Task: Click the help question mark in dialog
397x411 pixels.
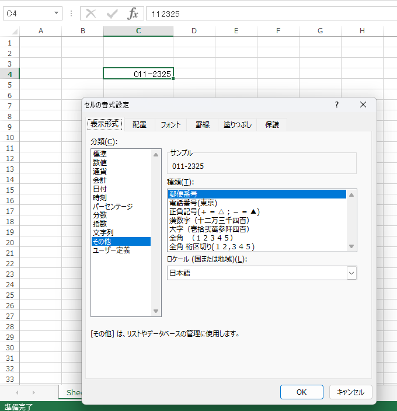Action: pos(336,105)
